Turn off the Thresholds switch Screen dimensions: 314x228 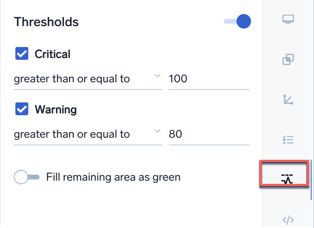238,22
